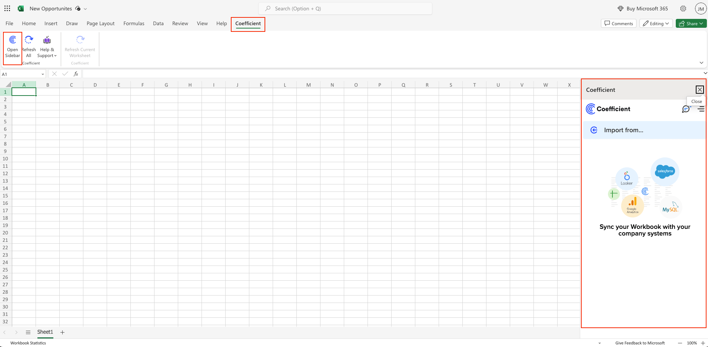Open the sidebar chat support icon
The height and width of the screenshot is (347, 708).
(686, 109)
